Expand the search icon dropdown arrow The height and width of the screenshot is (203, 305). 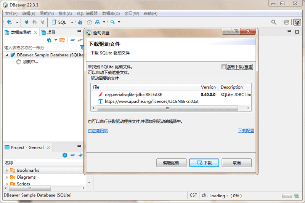click(119, 22)
